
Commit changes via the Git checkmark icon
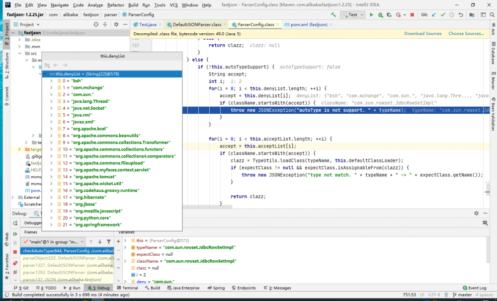coord(443,15)
